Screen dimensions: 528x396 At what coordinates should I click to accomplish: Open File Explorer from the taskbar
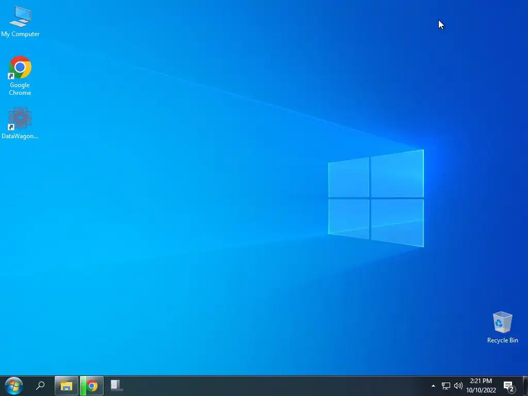[x=67, y=386]
